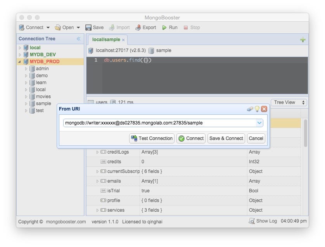Click the lightbulb hint icon in dialog

click(257, 109)
